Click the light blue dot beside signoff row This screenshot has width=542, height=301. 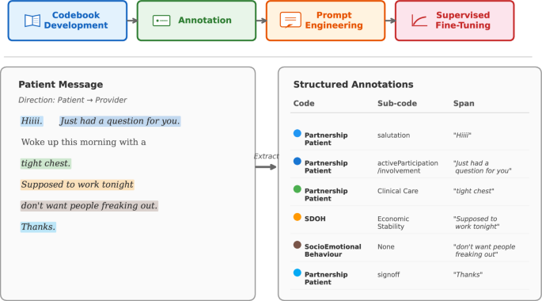coord(298,272)
